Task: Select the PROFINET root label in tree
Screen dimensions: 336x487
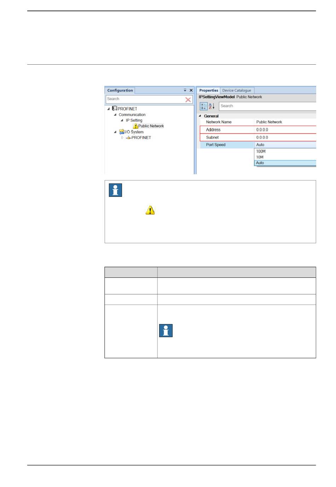Action: (127, 109)
